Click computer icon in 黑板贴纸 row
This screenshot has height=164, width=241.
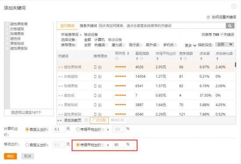[x=100, y=105]
